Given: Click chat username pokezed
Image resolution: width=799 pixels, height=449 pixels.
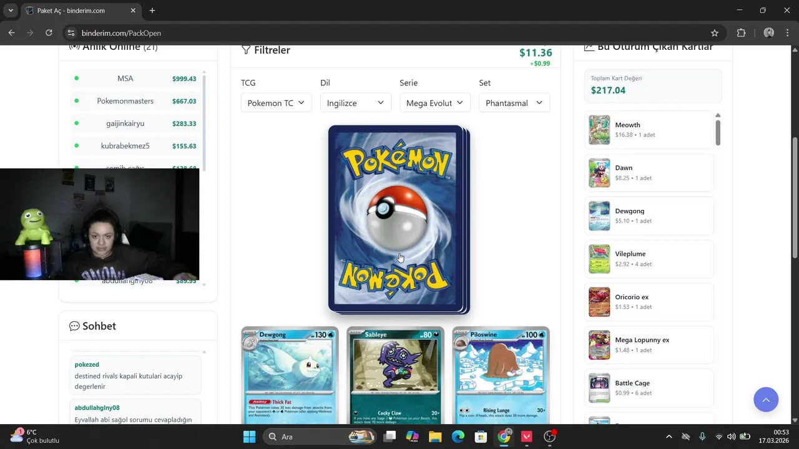Looking at the screenshot, I should pos(87,364).
